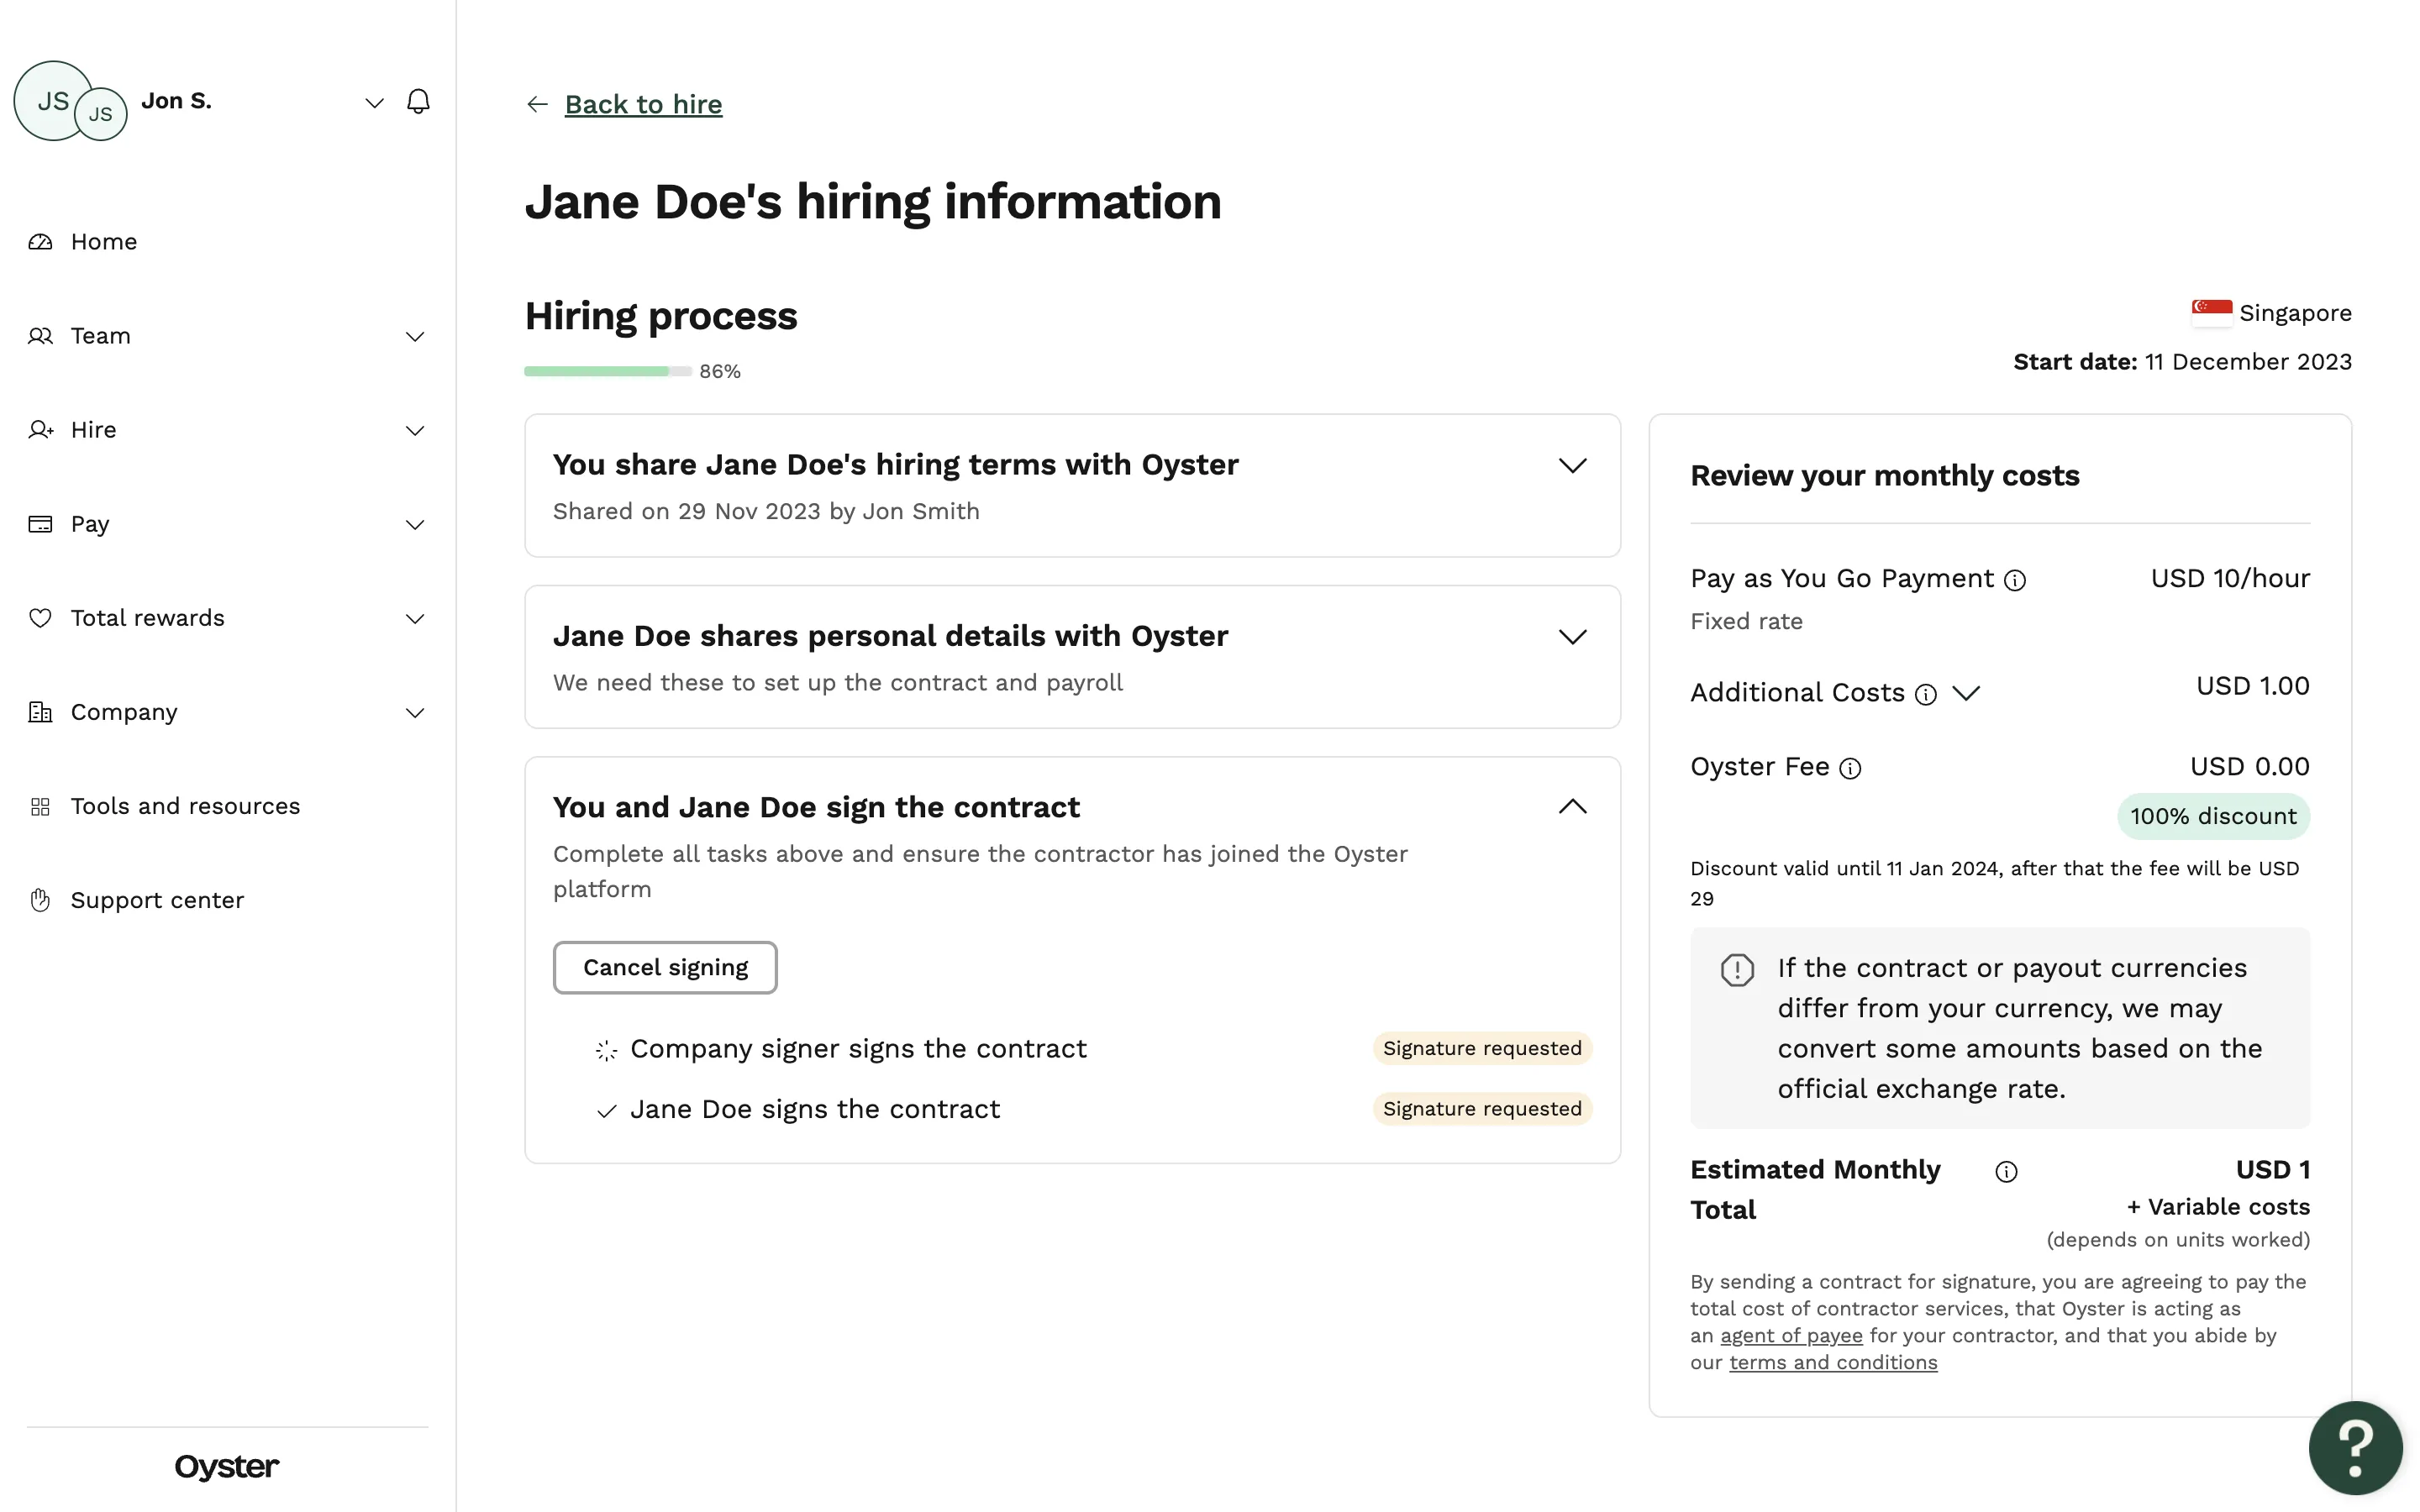2420x1512 pixels.
Task: Open the notifications bell
Action: (418, 102)
